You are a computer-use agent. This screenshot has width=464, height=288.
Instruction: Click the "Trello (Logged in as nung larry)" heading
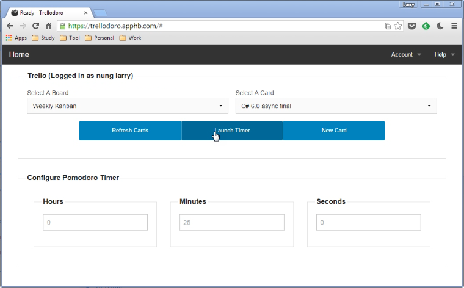[x=80, y=76]
